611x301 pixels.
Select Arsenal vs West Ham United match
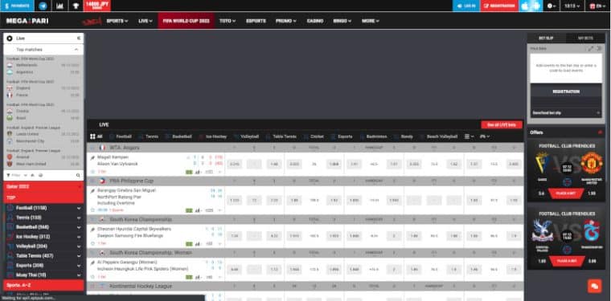[43, 160]
